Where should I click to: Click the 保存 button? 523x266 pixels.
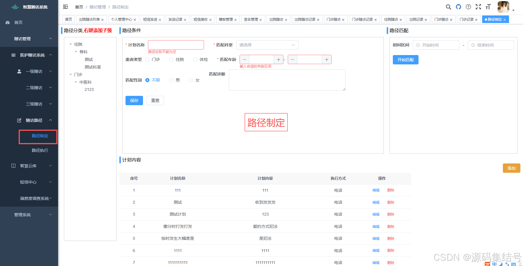coord(134,101)
